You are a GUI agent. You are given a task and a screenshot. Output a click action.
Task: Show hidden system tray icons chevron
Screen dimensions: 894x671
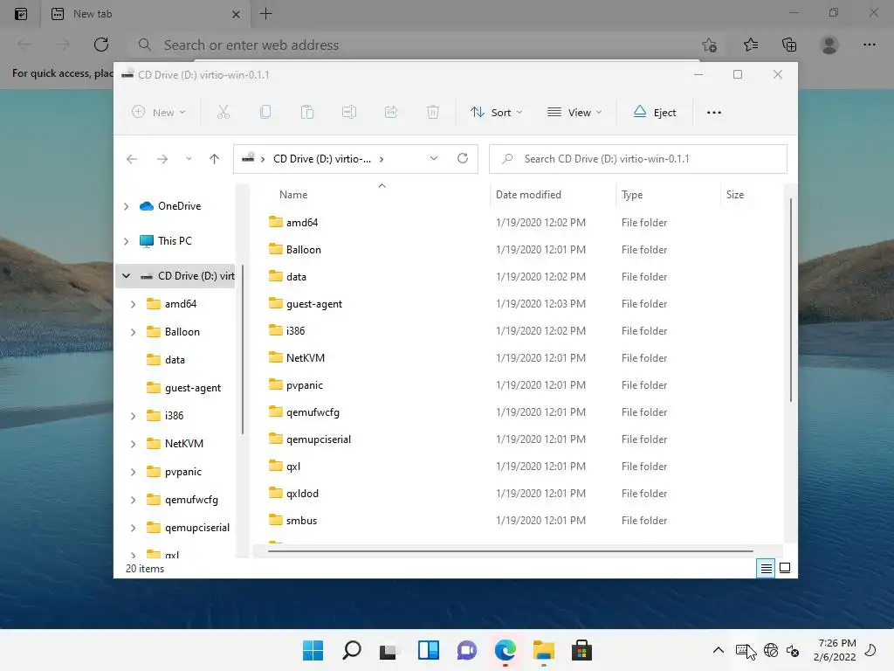tap(719, 650)
